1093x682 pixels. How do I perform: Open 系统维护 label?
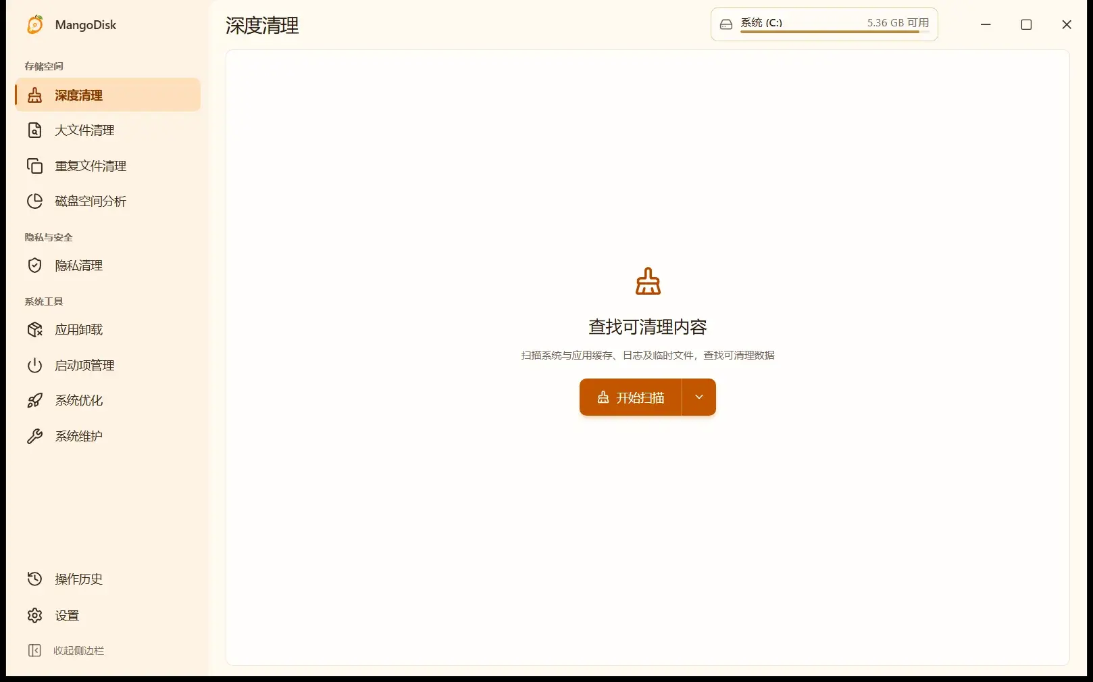click(x=78, y=436)
